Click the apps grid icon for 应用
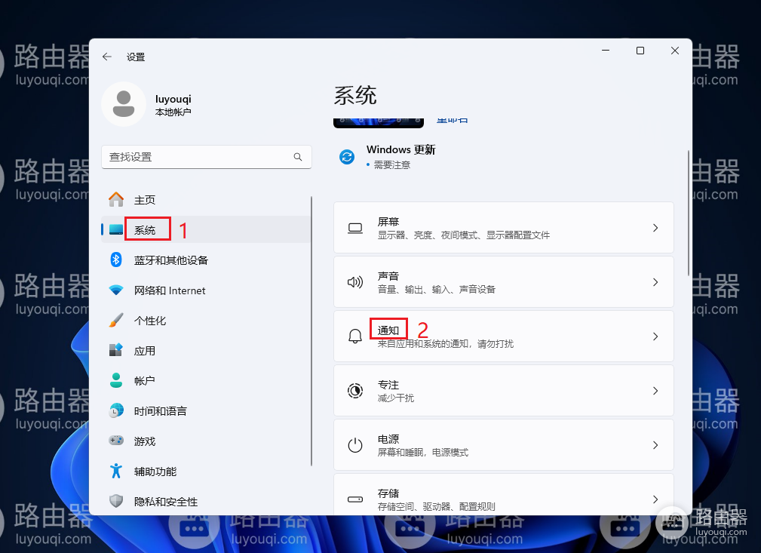761x553 pixels. 116,351
